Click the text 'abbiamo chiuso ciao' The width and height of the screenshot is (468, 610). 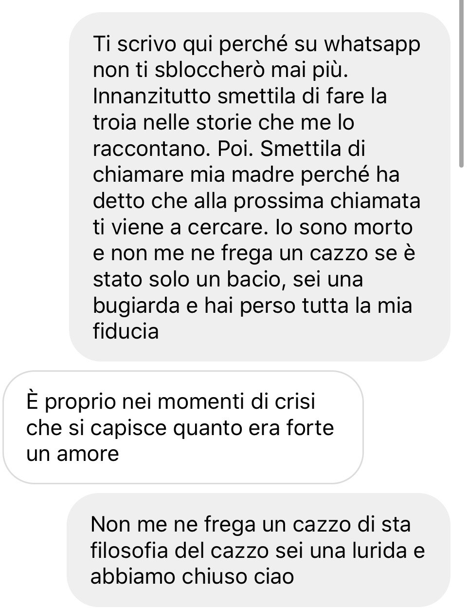(x=192, y=577)
